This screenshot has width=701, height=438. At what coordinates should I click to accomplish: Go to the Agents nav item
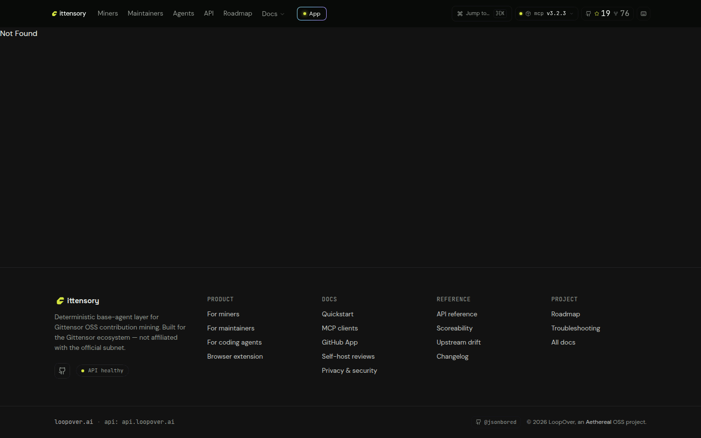(184, 14)
